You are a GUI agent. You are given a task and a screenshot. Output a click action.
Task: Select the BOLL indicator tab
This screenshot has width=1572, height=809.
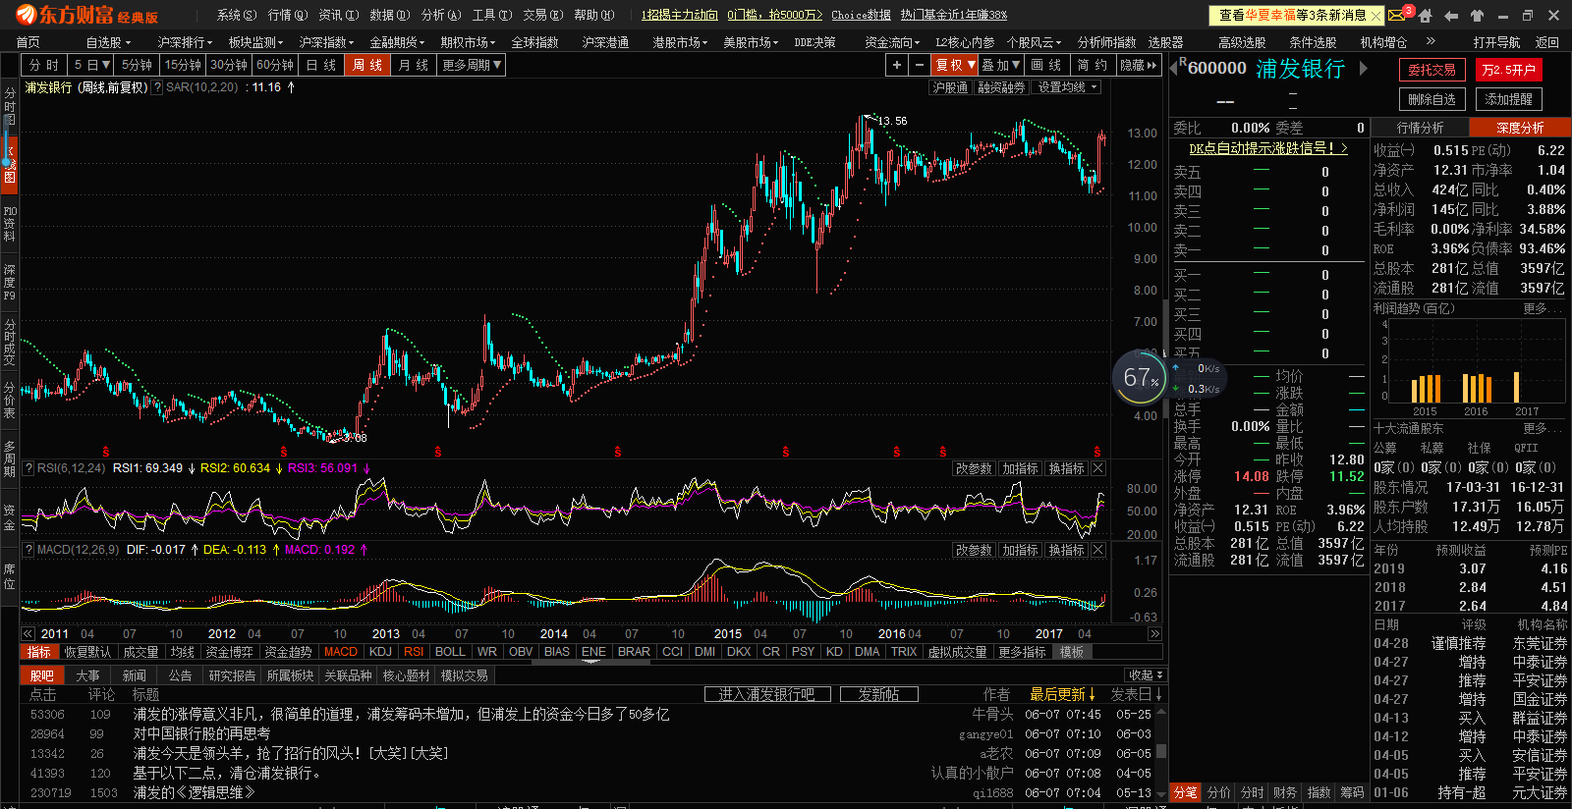[x=450, y=652]
